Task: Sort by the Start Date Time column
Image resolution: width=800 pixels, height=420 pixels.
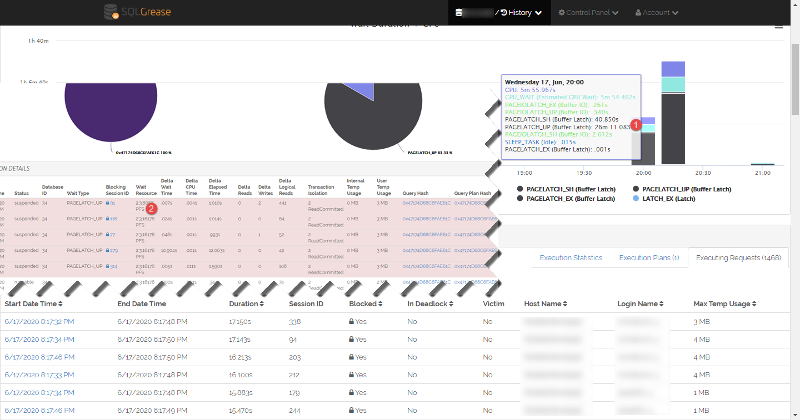Action: click(34, 304)
